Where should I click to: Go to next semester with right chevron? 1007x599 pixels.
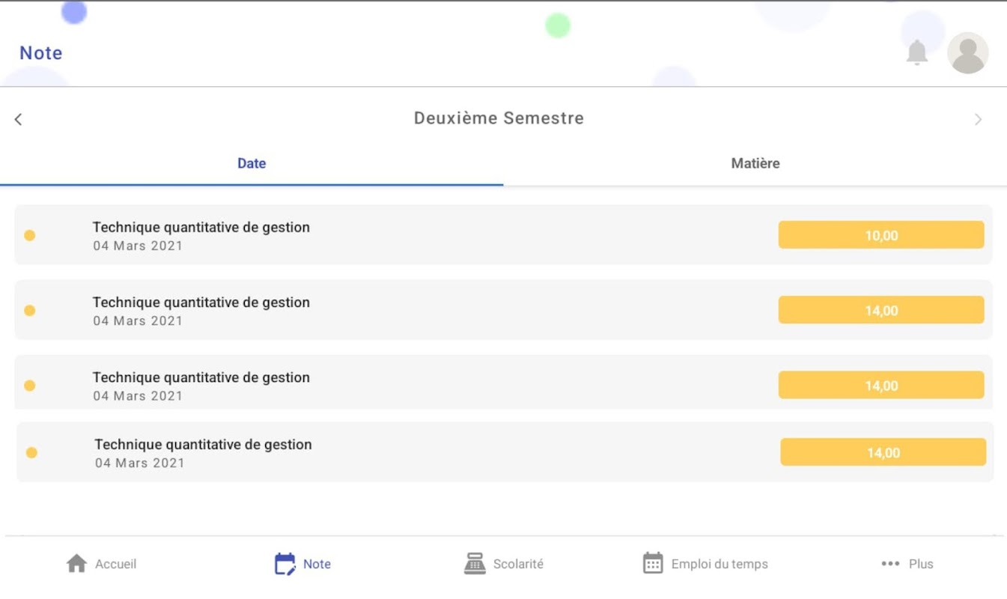click(978, 119)
